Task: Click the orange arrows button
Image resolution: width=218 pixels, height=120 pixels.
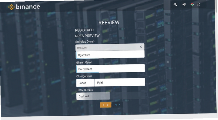Action: pos(105,105)
